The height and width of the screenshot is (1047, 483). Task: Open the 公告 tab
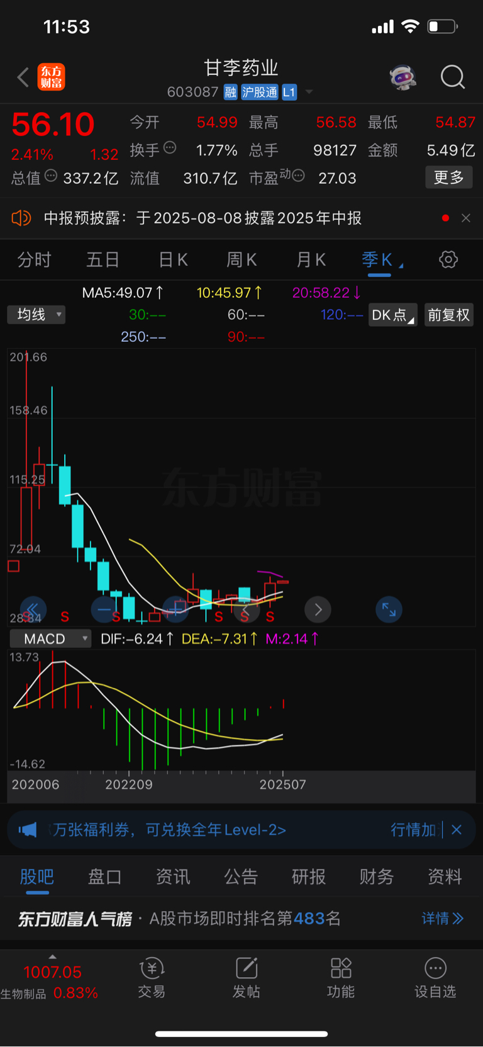241,876
